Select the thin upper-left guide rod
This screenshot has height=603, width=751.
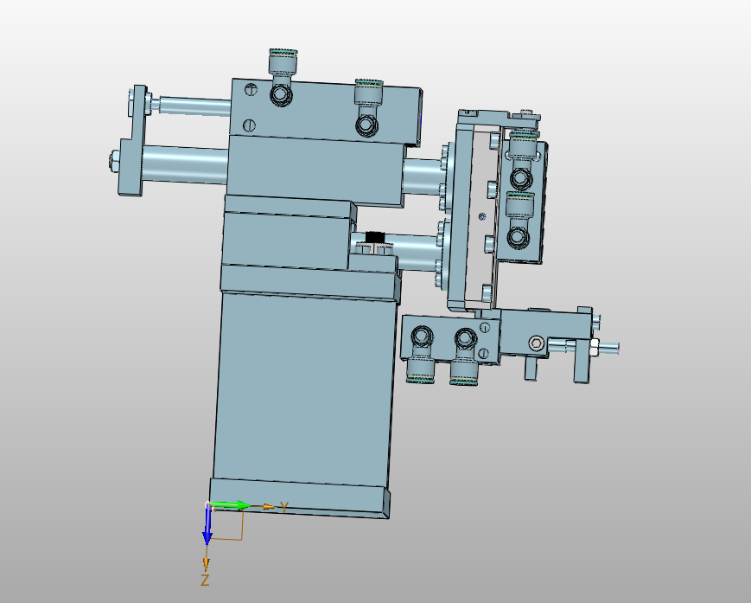pos(194,106)
